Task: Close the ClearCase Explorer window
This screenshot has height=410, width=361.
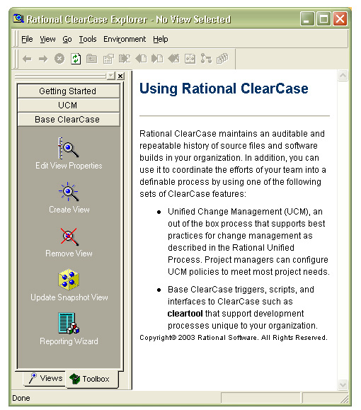Action: pyautogui.click(x=340, y=19)
